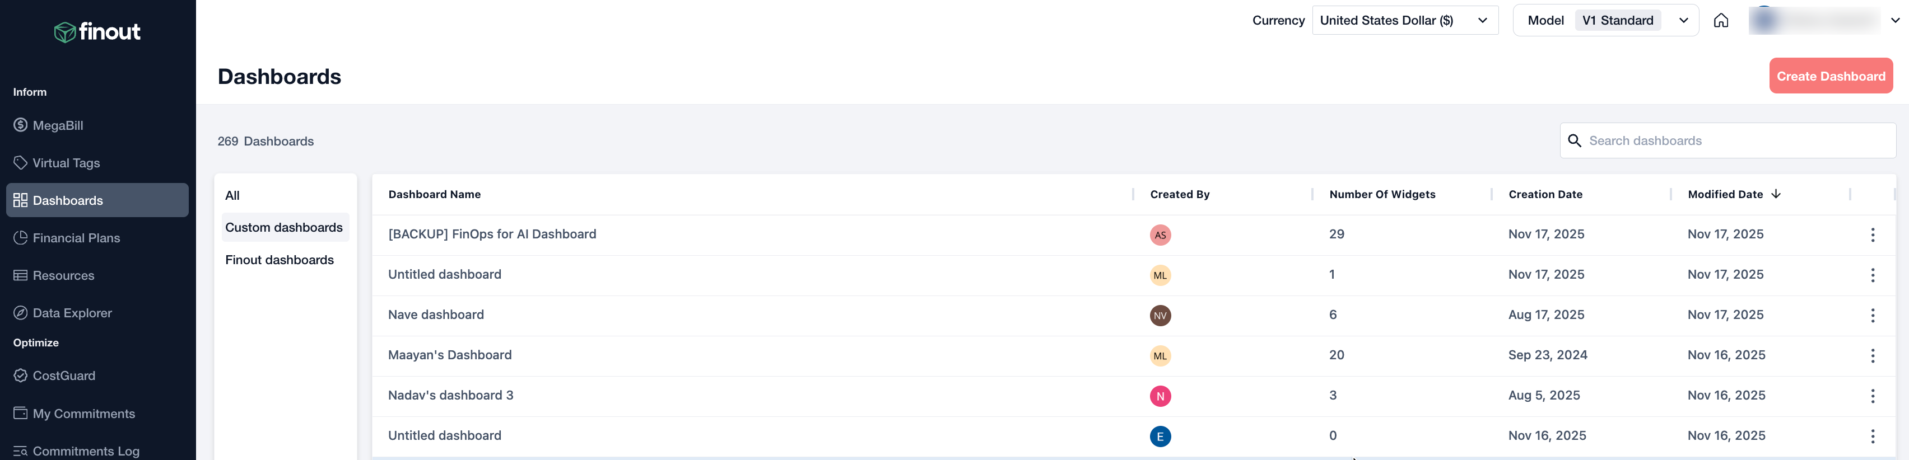Click the Search dashboards field
The height and width of the screenshot is (460, 1909).
[x=1734, y=140]
